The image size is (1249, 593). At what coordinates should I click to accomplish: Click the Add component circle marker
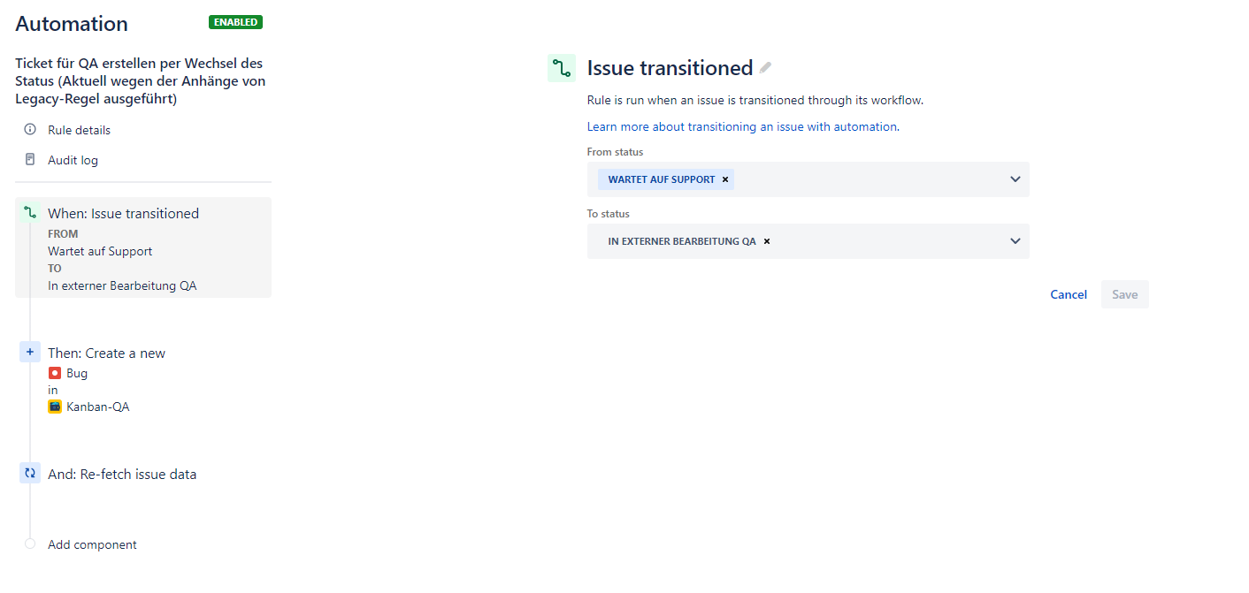tap(30, 544)
